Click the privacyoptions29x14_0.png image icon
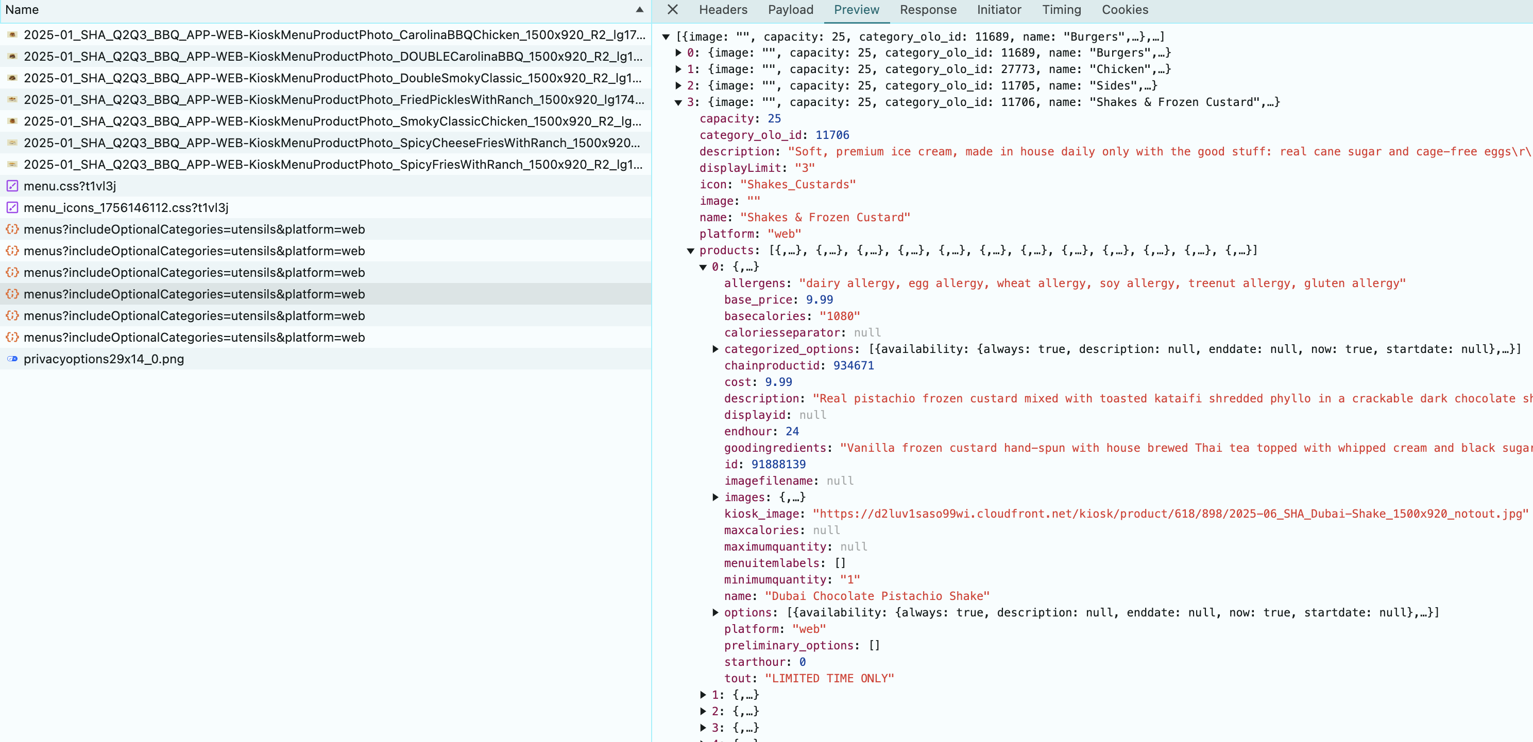Image resolution: width=1533 pixels, height=742 pixels. pos(12,359)
